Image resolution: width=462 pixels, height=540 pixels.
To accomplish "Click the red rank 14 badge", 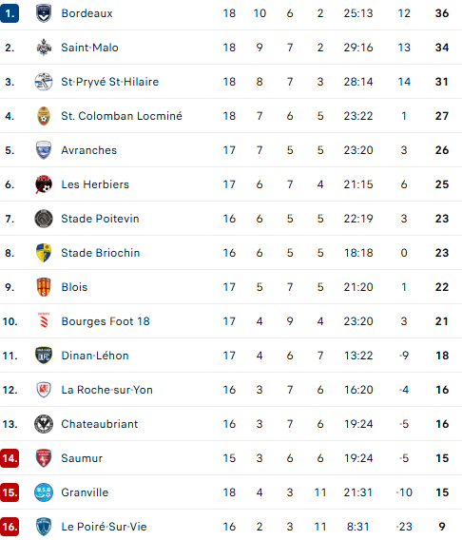I will pos(10,458).
